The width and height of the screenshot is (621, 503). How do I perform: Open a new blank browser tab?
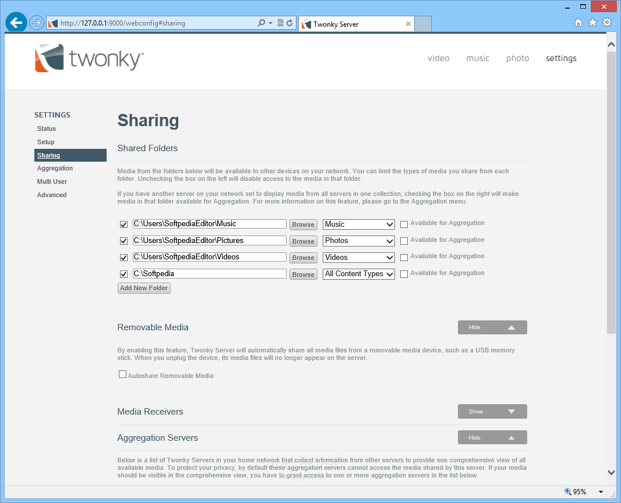(x=422, y=24)
